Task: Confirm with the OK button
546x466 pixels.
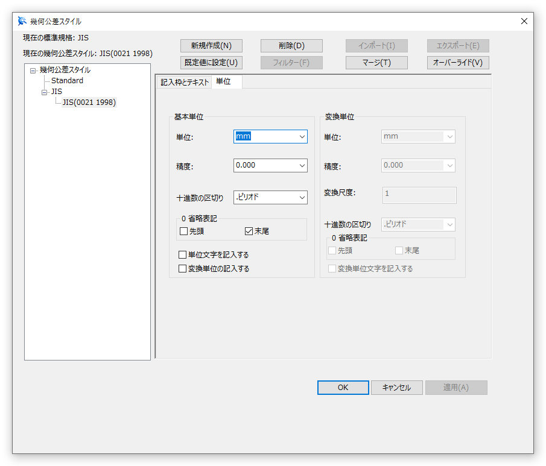Action: pos(343,388)
